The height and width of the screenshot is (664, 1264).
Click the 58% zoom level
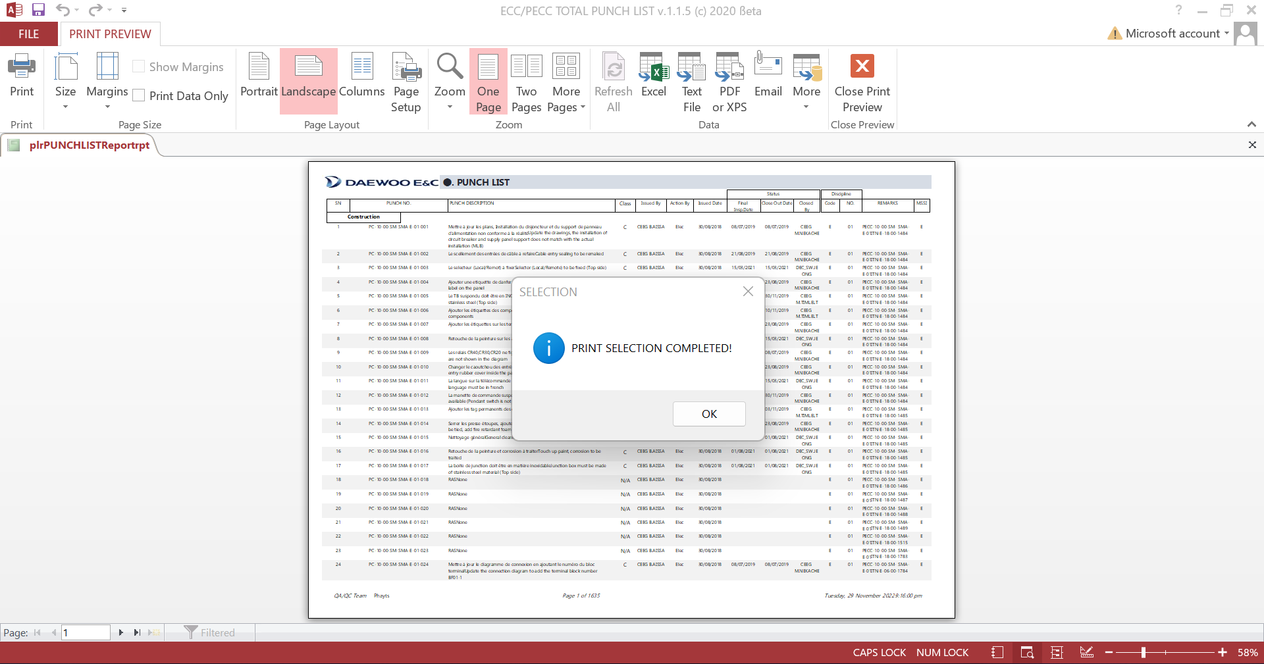tap(1248, 652)
